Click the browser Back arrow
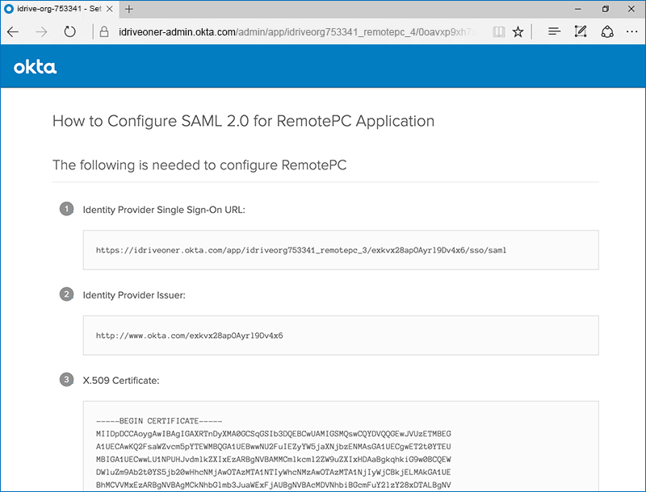Image resolution: width=646 pixels, height=492 pixels. click(13, 32)
